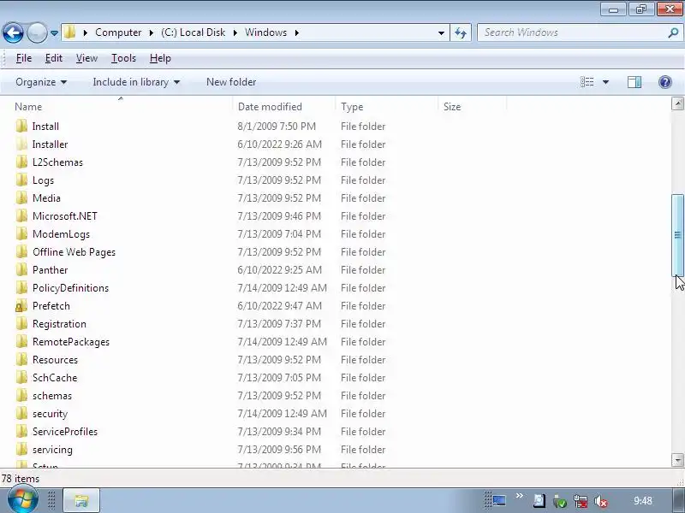Click Prefetch date 6/10/2022 9:47 AM

[280, 306]
